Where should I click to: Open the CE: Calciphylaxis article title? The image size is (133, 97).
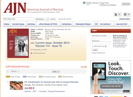(x=51, y=82)
